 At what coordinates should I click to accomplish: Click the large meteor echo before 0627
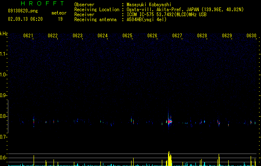(x=169, y=122)
